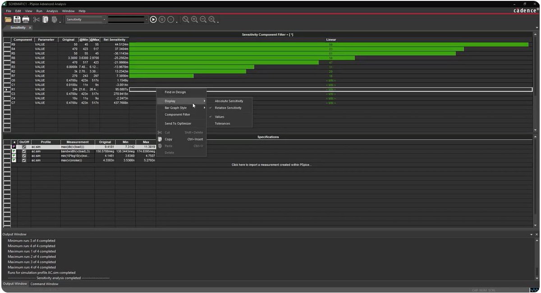Choose Component Filter from context menu
Screen dimensions: 541x293
[181, 114]
